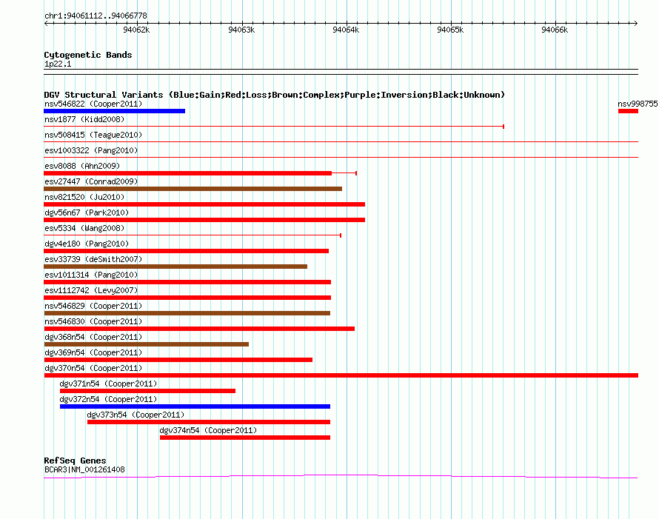This screenshot has height=519, width=659.
Task: Click the dgv374n54 (Cooper2011) label
Action: pyautogui.click(x=208, y=430)
